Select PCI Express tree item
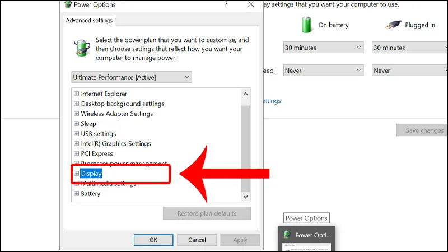The image size is (448, 252). [x=96, y=153]
